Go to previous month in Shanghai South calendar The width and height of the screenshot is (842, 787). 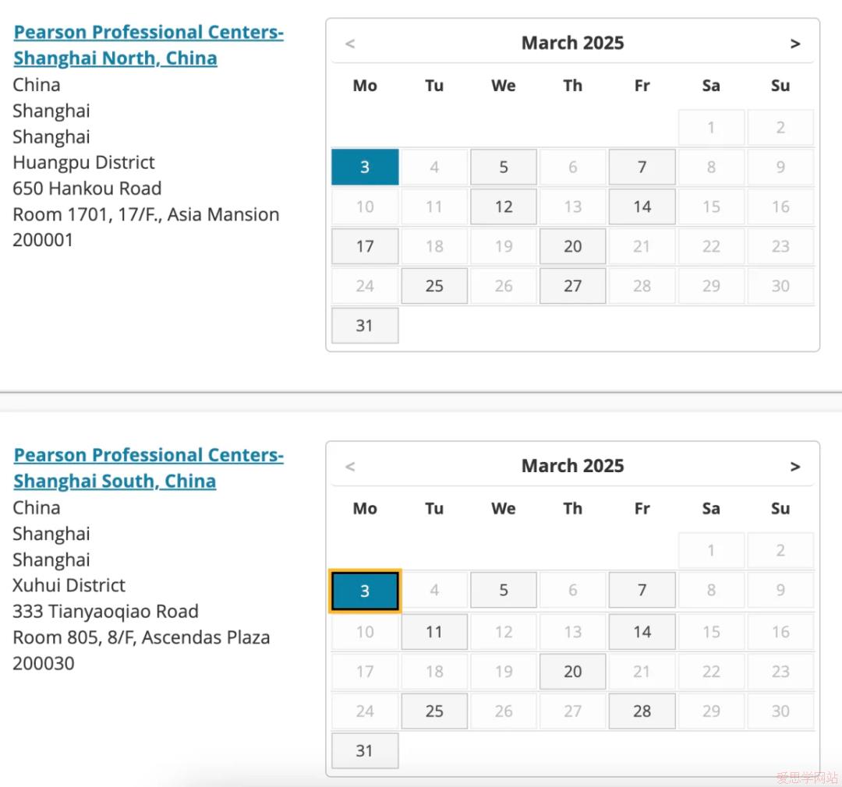350,467
